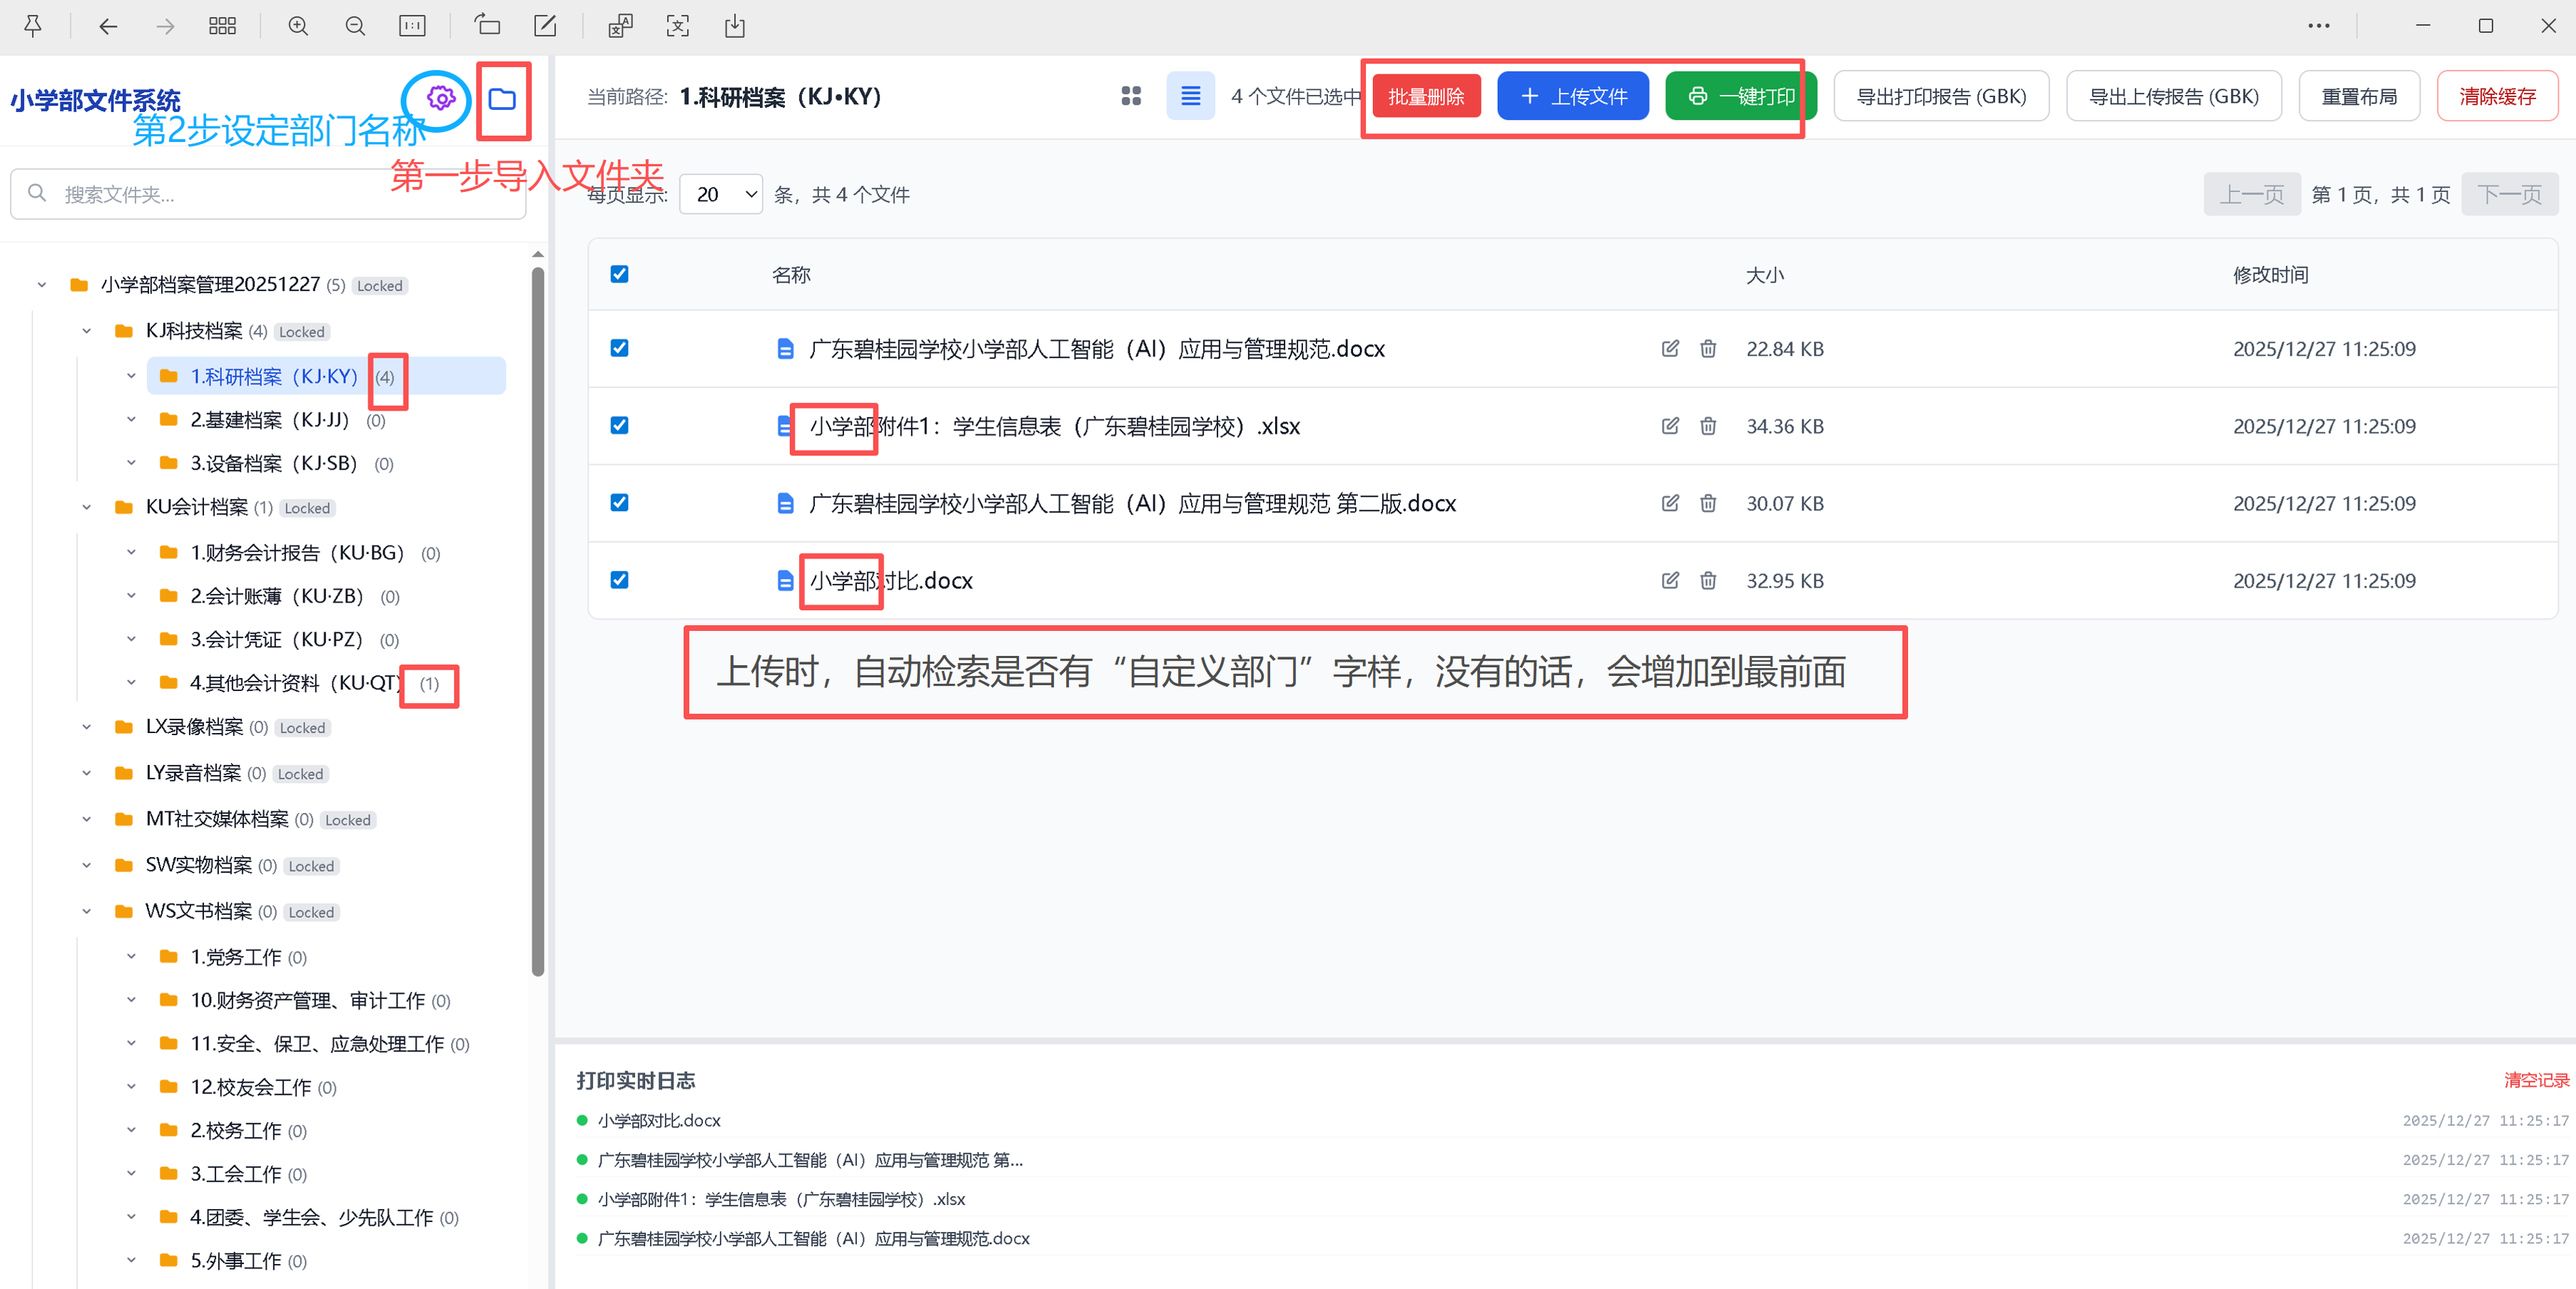Uncheck the checkbox for 小学部对比.docx
2576x1289 pixels.
(x=620, y=580)
